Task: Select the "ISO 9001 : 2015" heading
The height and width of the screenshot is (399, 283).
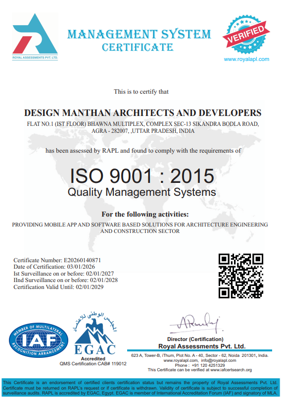Action: 142,176
